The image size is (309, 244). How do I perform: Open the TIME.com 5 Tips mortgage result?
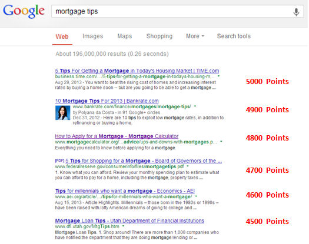pyautogui.click(x=137, y=71)
